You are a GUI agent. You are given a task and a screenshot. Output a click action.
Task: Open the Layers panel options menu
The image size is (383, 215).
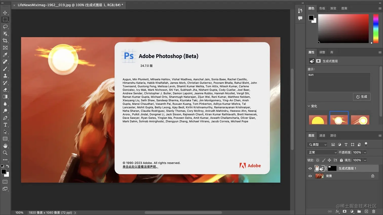(x=380, y=136)
